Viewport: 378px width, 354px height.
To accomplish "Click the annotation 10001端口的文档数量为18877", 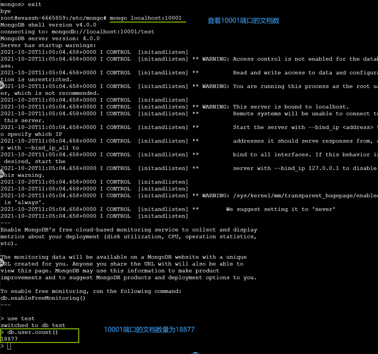I will coord(149,330).
